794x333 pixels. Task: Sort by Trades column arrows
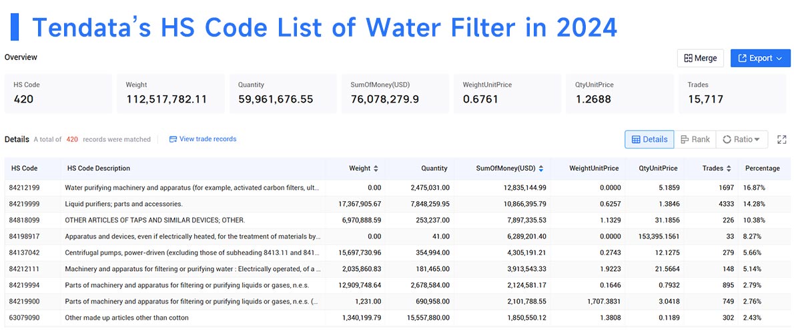point(729,168)
